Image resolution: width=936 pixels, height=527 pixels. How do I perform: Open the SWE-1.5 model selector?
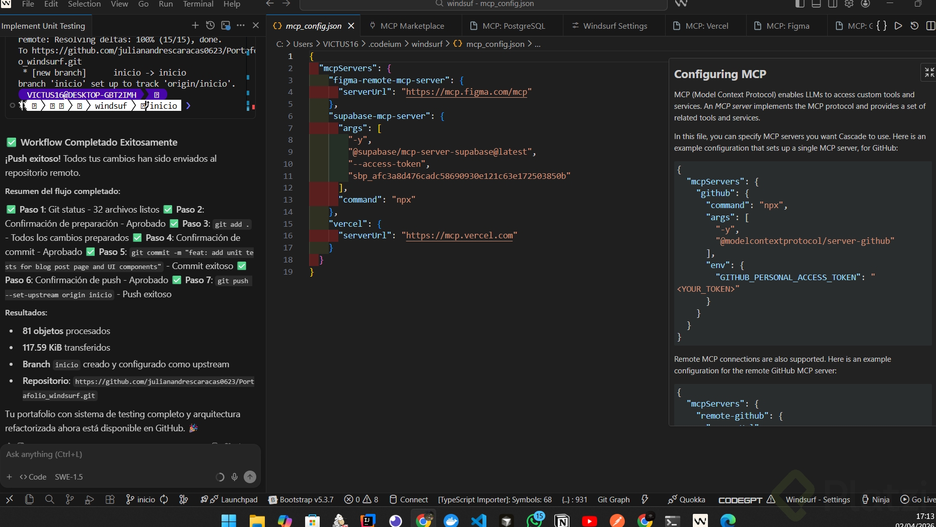tap(68, 477)
